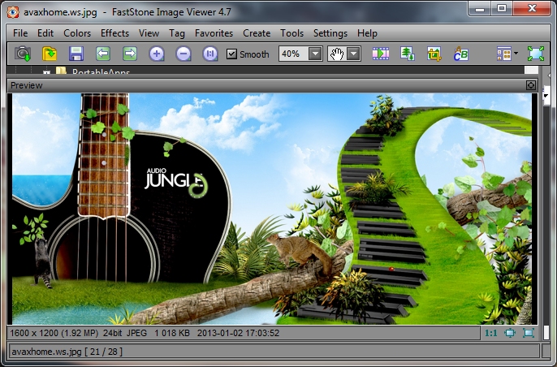The width and height of the screenshot is (557, 367).
Task: Click the 1 018 KB file size text
Action: coord(172,333)
